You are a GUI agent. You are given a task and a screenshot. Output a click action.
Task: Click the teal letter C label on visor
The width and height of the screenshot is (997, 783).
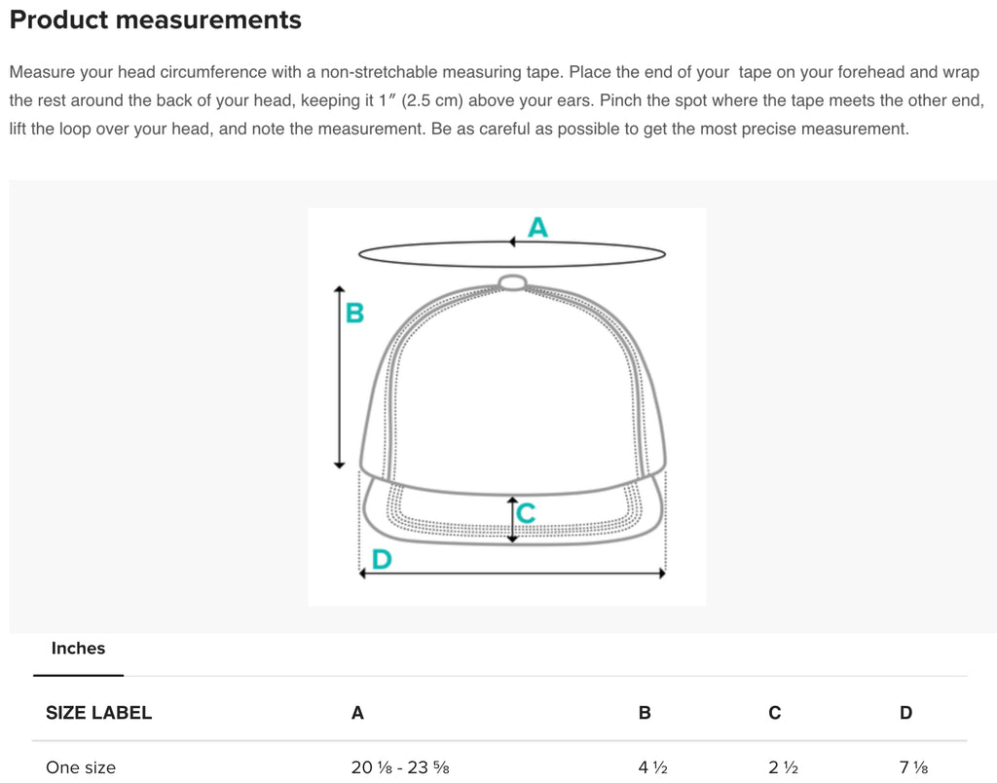[526, 513]
